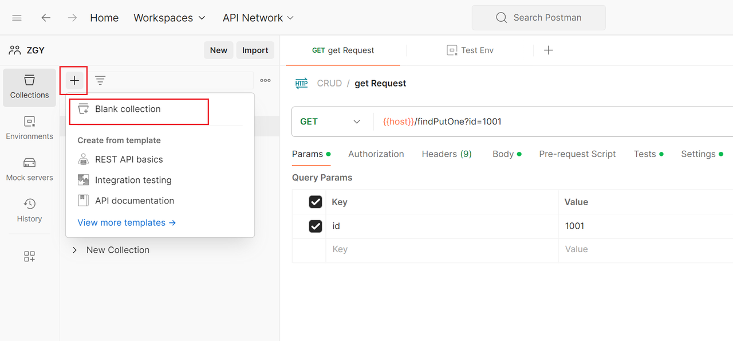Go to Home
This screenshot has height=341, width=733.
pyautogui.click(x=104, y=18)
